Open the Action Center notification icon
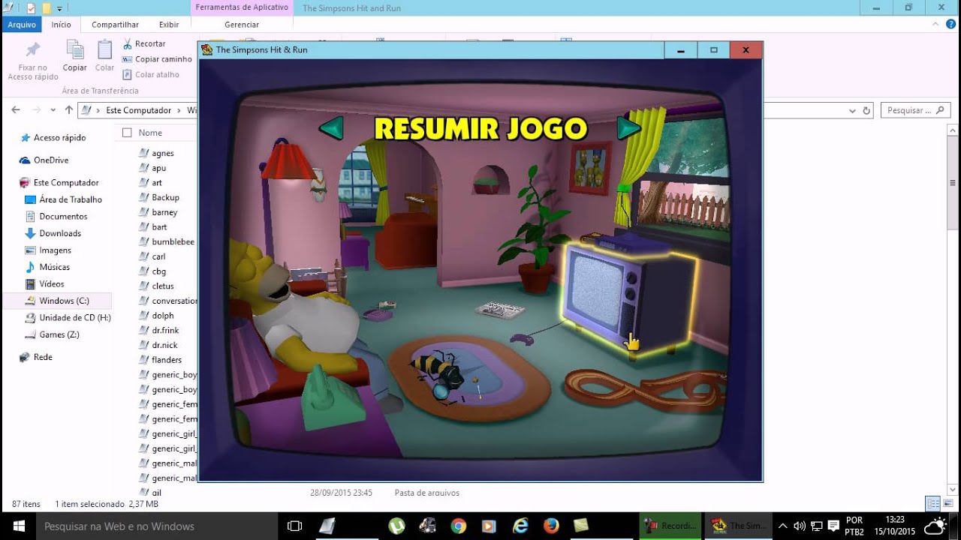 click(x=833, y=526)
